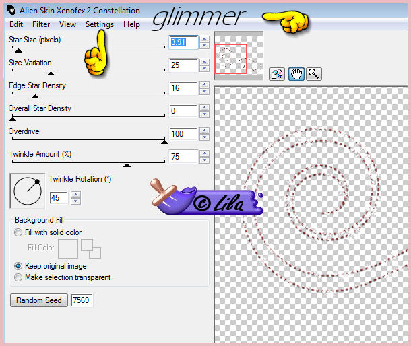Viewport: 411px width, 346px height.
Task: Click the Edge Star Density slider handle
Action: [36, 96]
